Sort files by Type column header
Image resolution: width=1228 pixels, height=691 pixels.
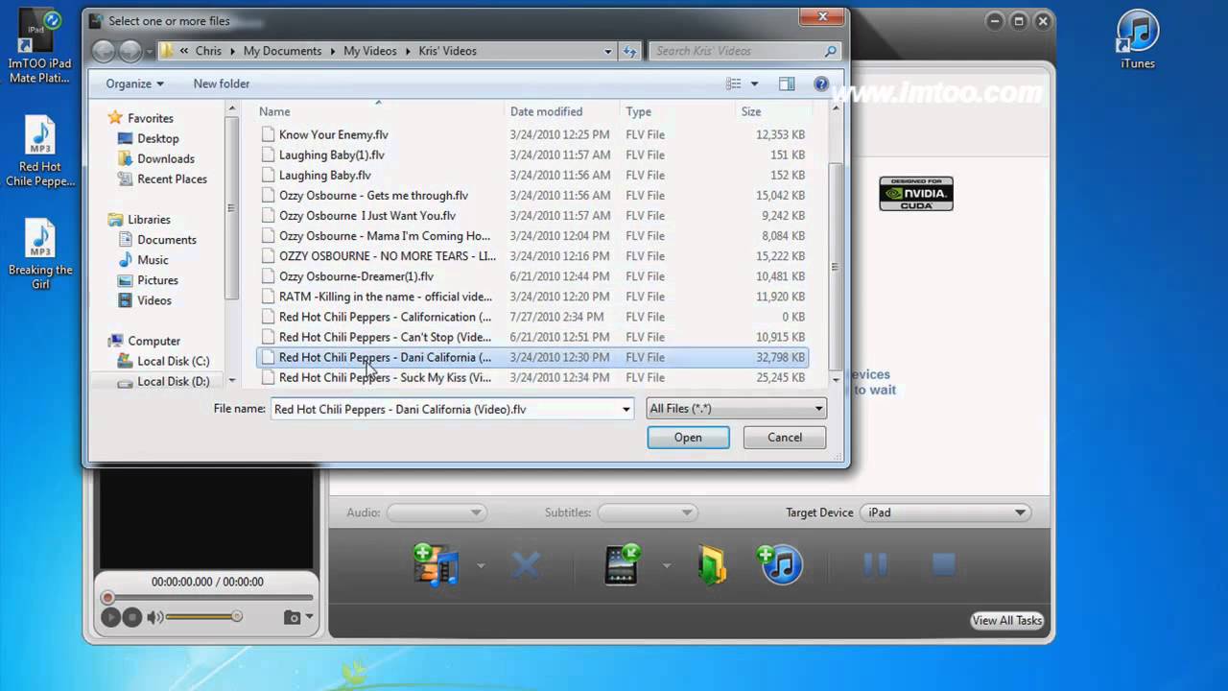(677, 111)
